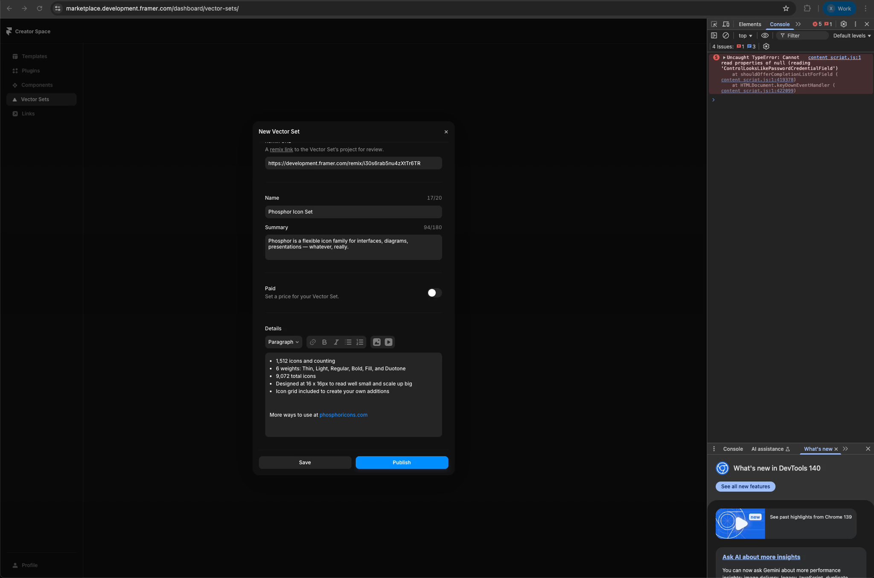Screen dimensions: 874x578
Task: Click the remix link URL field
Action: (353, 163)
